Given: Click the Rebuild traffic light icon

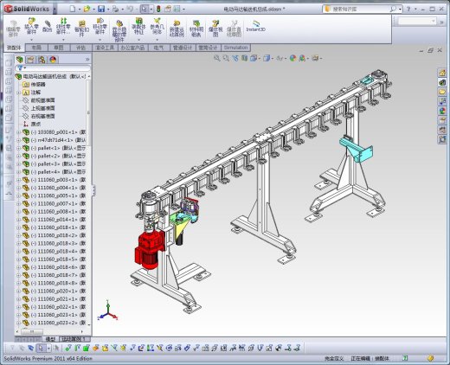Looking at the screenshot, I should coord(158,9).
